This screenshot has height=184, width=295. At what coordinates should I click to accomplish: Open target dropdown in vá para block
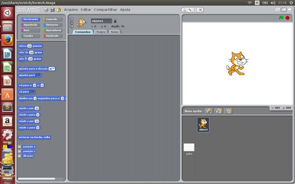(x=33, y=92)
